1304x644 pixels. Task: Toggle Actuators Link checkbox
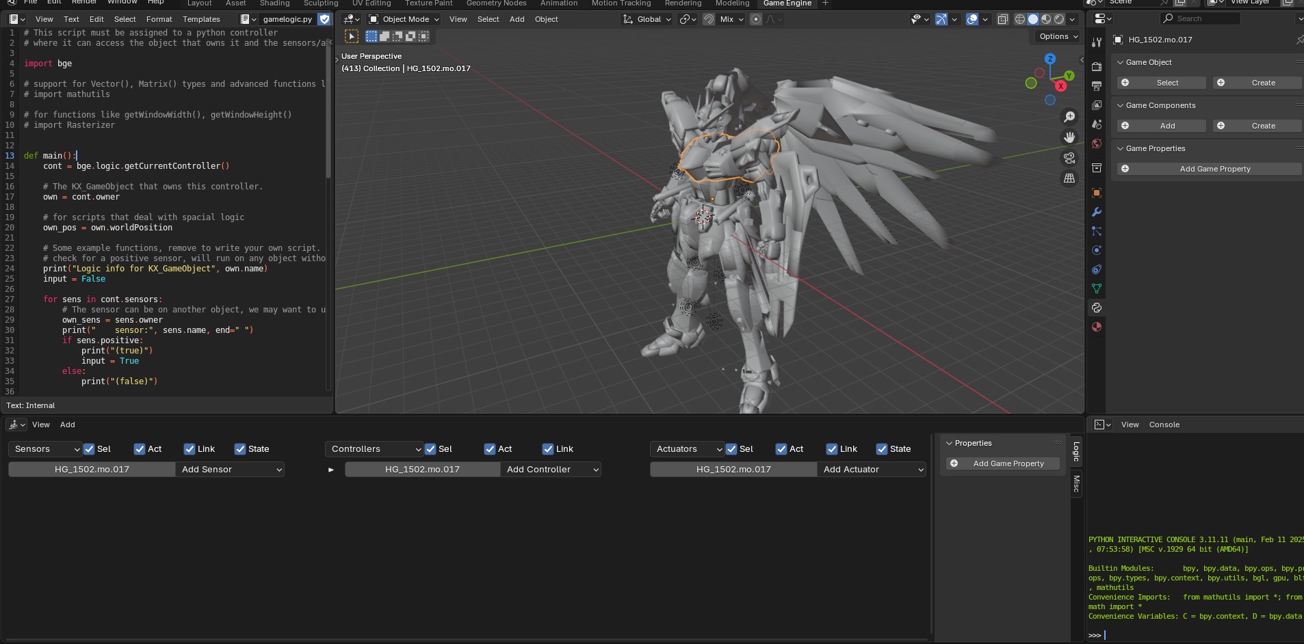[x=832, y=449]
